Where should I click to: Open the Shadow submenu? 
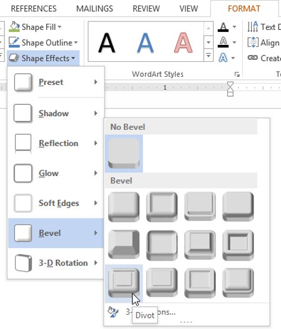point(56,113)
